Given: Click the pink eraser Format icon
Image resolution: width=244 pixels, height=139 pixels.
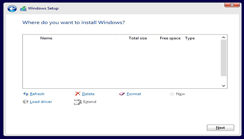Looking at the screenshot, I should pos(122,94).
